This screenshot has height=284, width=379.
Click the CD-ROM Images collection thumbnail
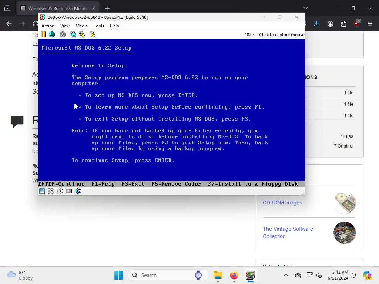[x=345, y=203]
